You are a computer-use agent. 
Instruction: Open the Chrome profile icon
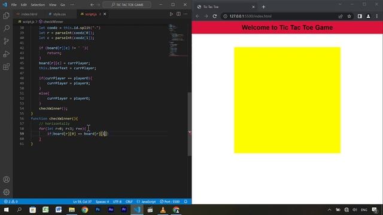pos(369,16)
